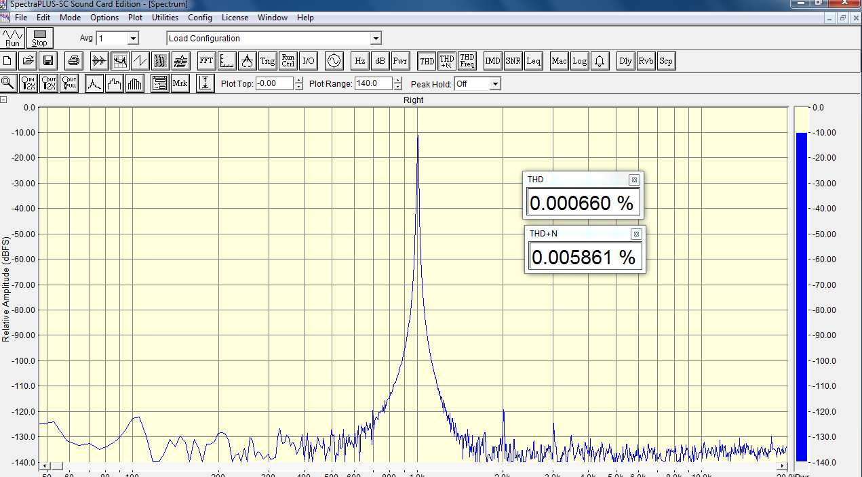Click the Zoom In 2X icon
The image size is (862, 477).
pos(28,83)
